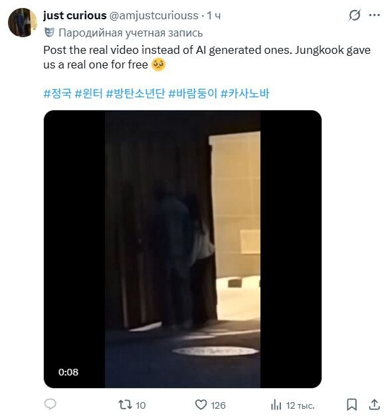
Task: Play the embedded video
Action: (183, 249)
